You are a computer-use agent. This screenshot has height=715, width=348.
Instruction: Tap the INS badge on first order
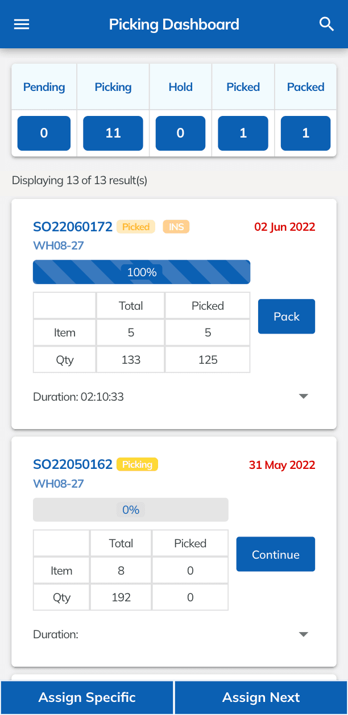(x=176, y=227)
